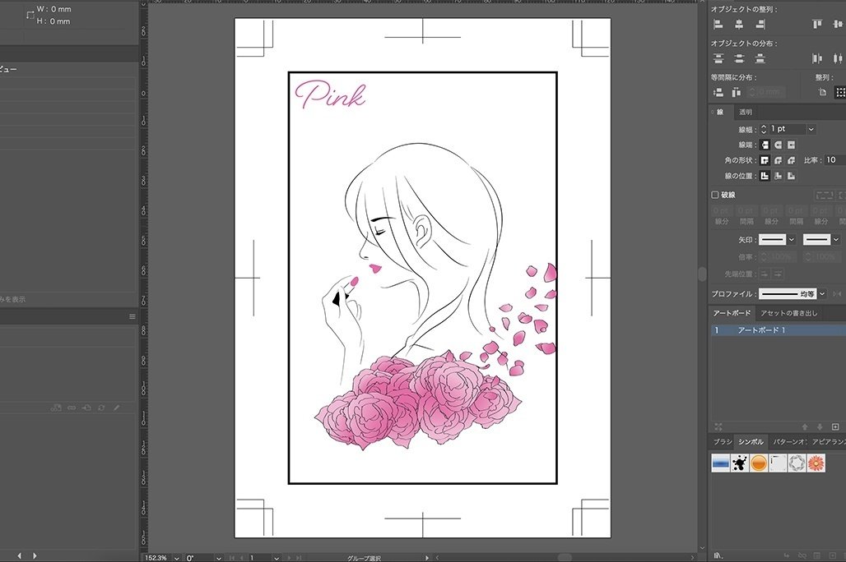Click horizontal distribute center icon

point(838,58)
